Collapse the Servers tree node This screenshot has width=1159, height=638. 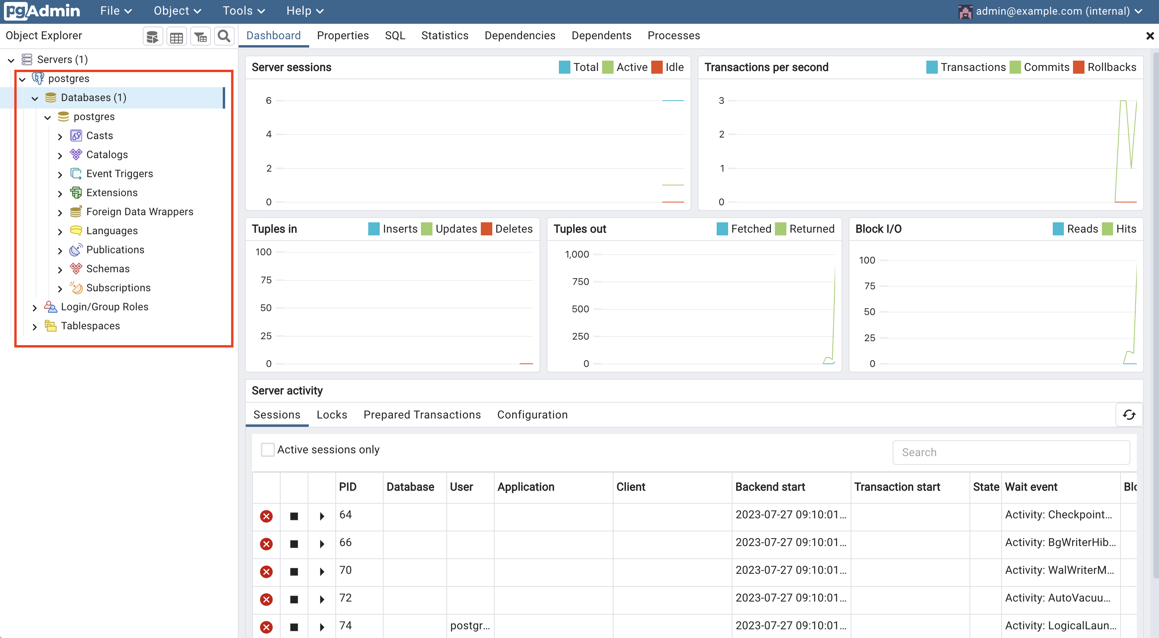11,60
